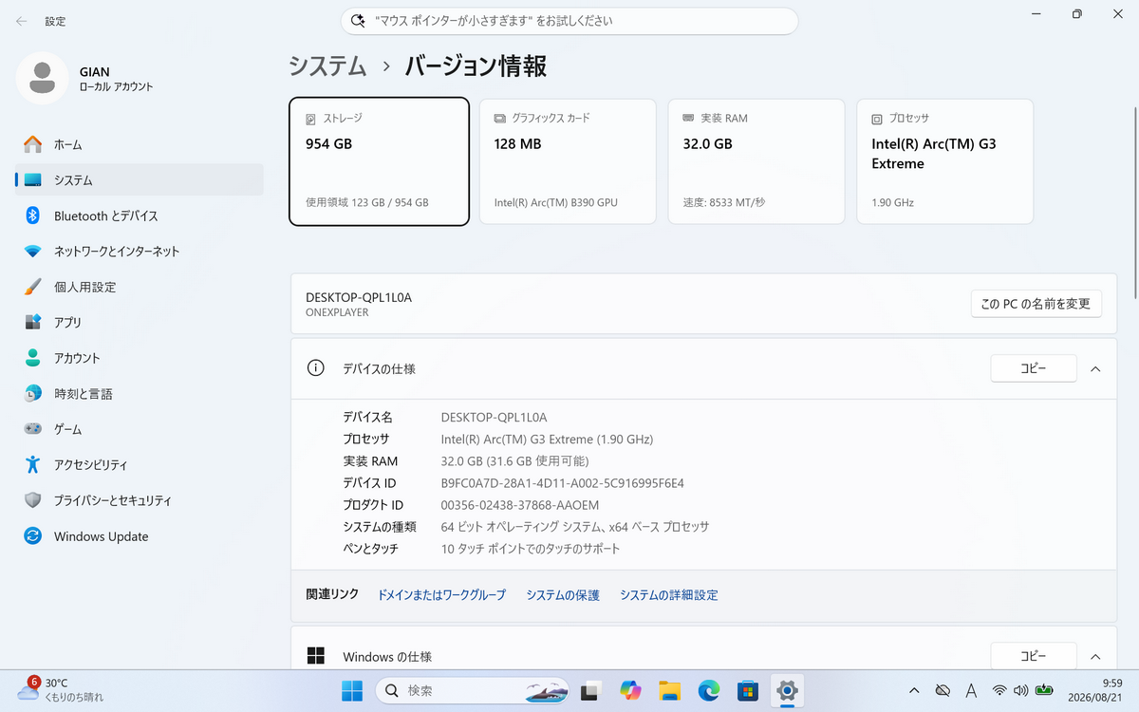Open アクセシビリティ settings
This screenshot has height=712, width=1139.
(140, 464)
